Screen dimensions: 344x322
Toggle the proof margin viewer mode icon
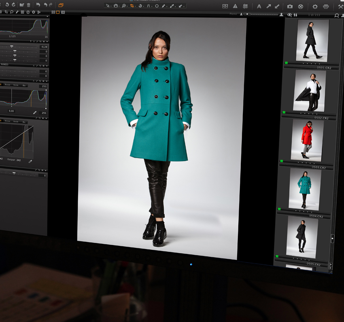coord(63,12)
